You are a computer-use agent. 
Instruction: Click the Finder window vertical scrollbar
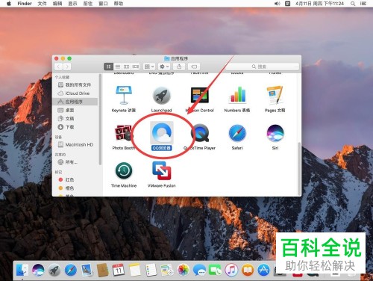[299, 168]
